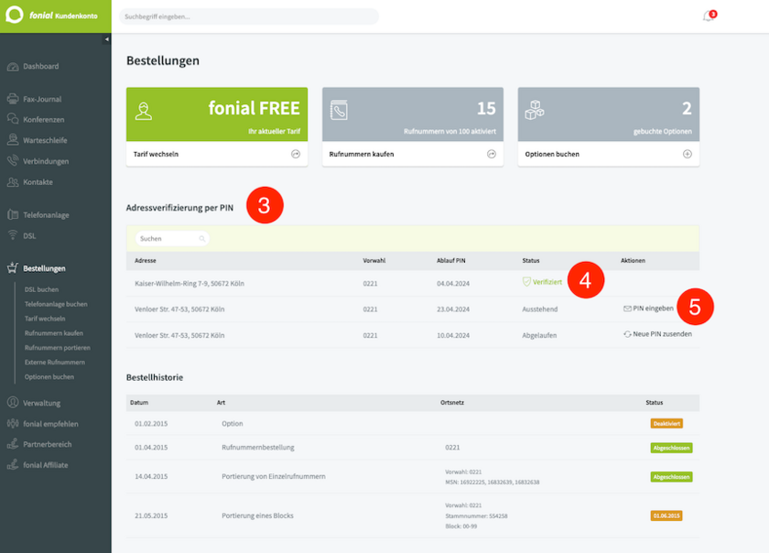Click Optionen buchen on the card
This screenshot has width=769, height=553.
click(552, 154)
